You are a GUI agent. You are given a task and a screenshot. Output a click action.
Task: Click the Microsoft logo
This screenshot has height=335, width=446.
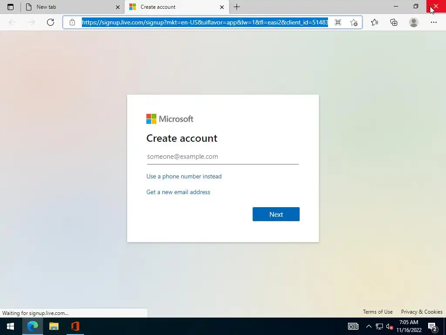tap(170, 119)
